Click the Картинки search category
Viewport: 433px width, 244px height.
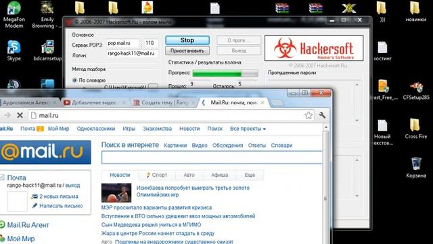(175, 146)
